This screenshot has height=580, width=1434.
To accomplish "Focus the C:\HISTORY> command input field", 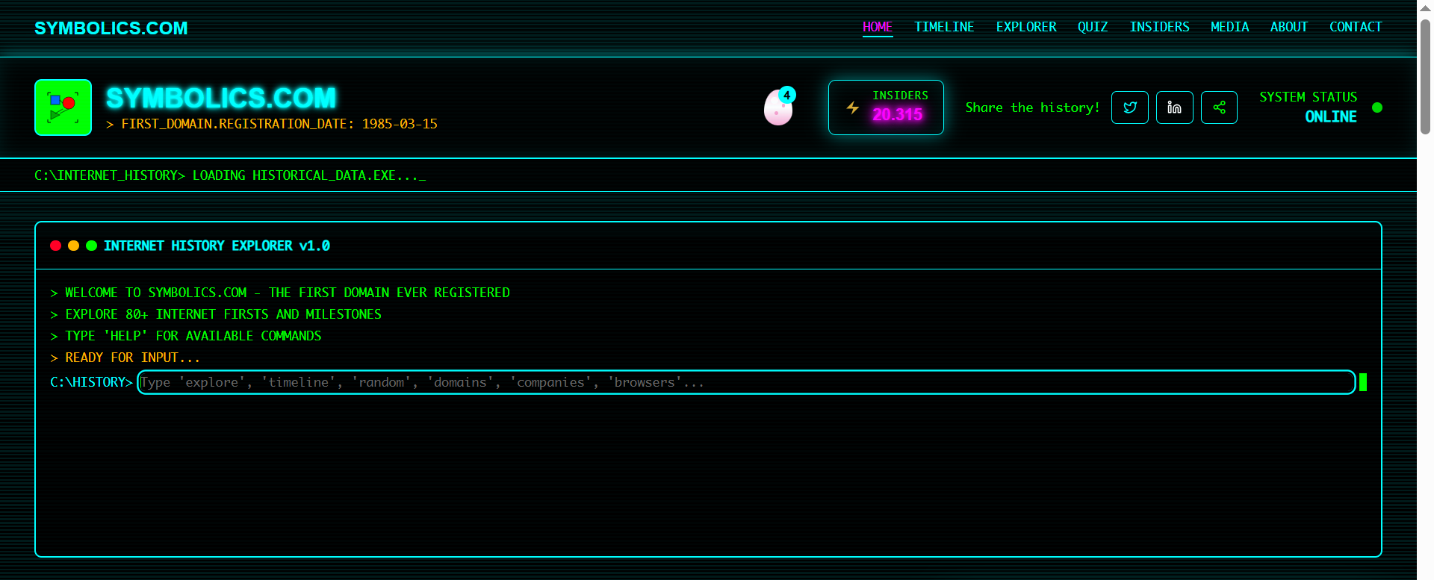I will [x=746, y=382].
